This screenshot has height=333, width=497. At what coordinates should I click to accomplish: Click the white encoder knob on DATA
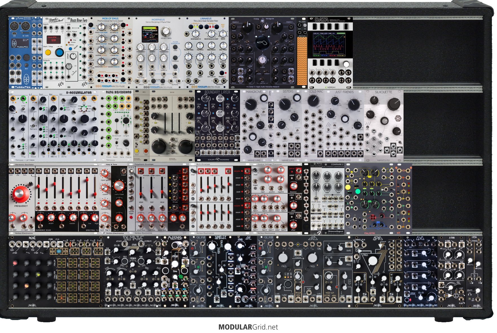click(346, 65)
